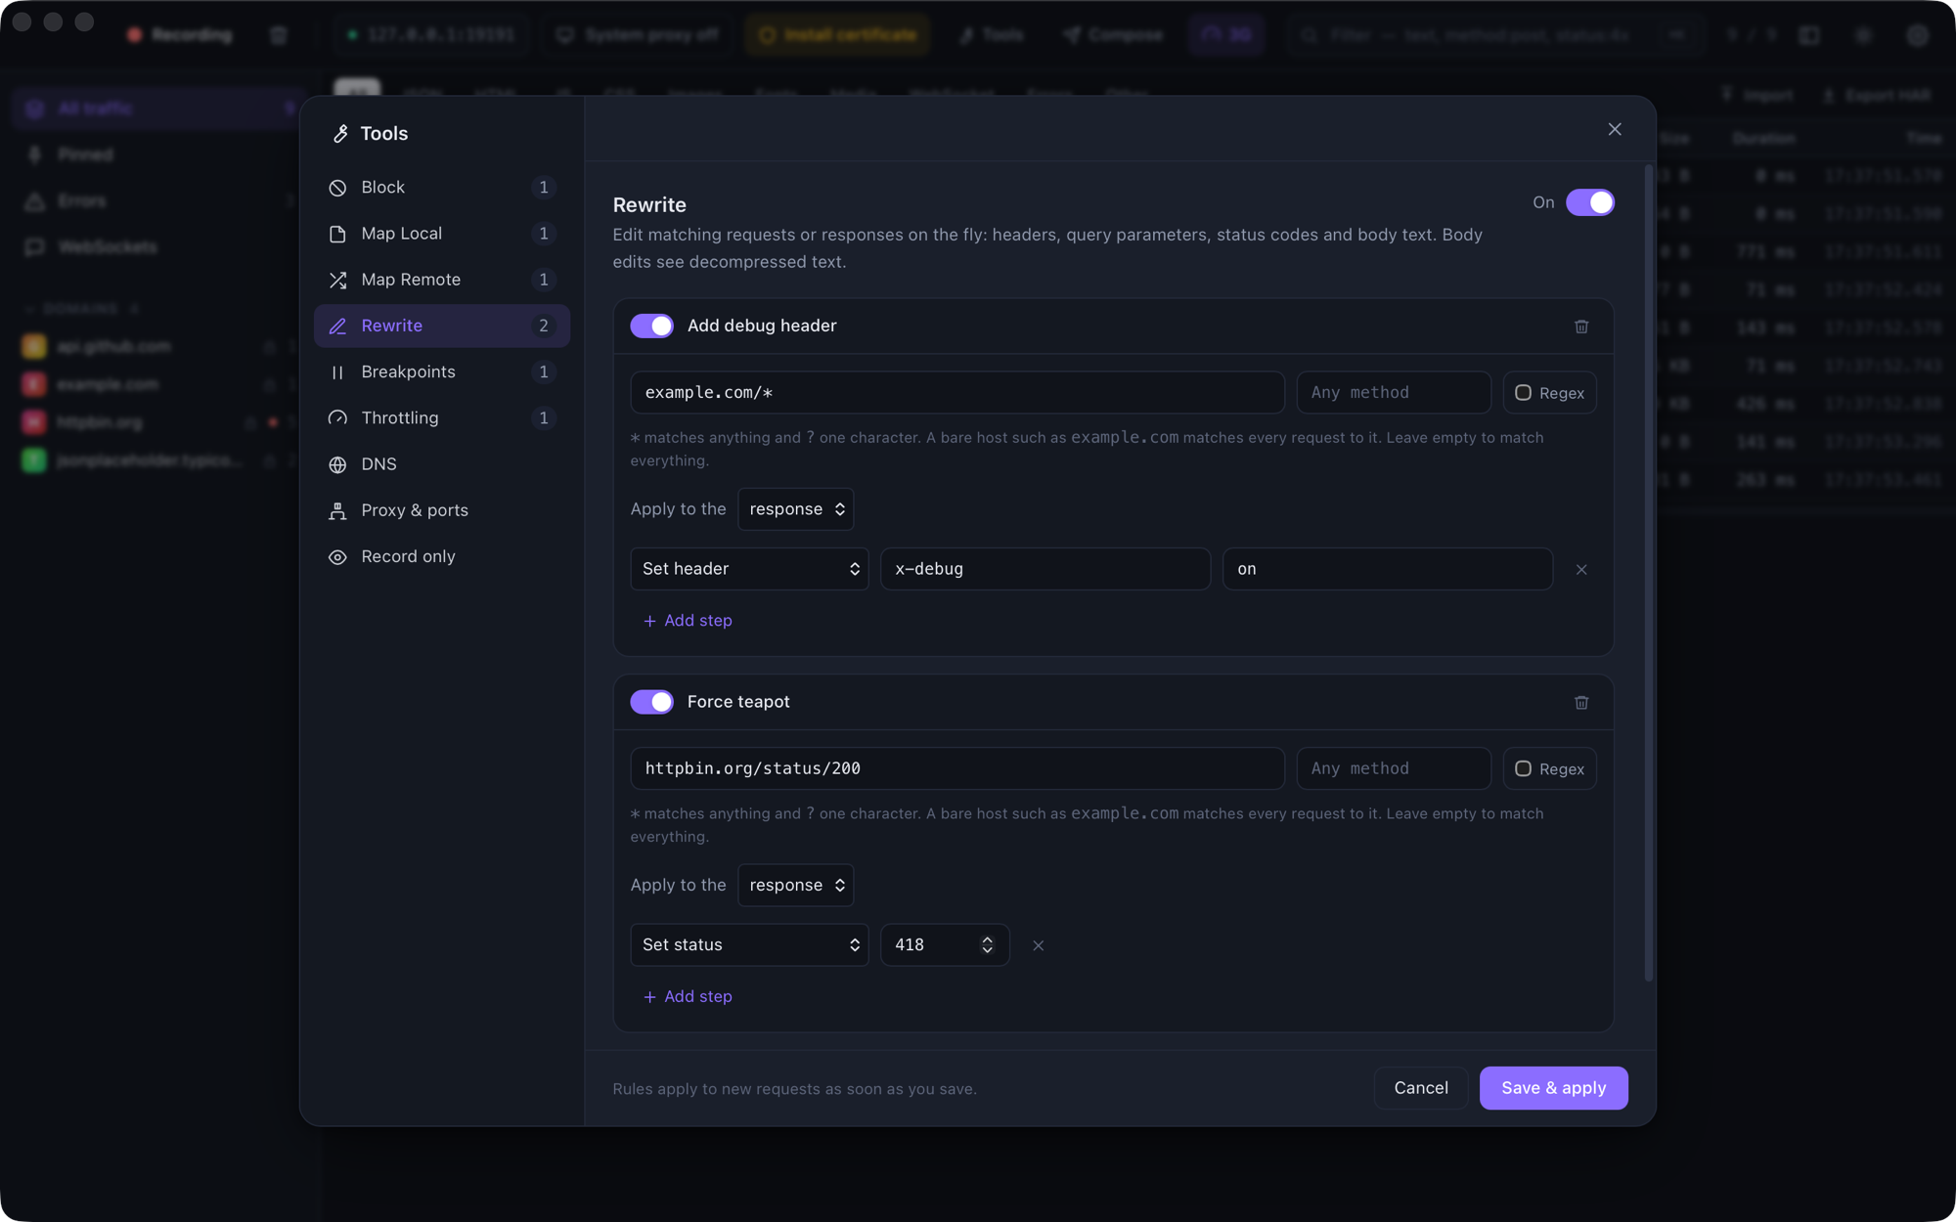Disable the Force teapot rule
This screenshot has height=1222, width=1956.
[x=652, y=702]
